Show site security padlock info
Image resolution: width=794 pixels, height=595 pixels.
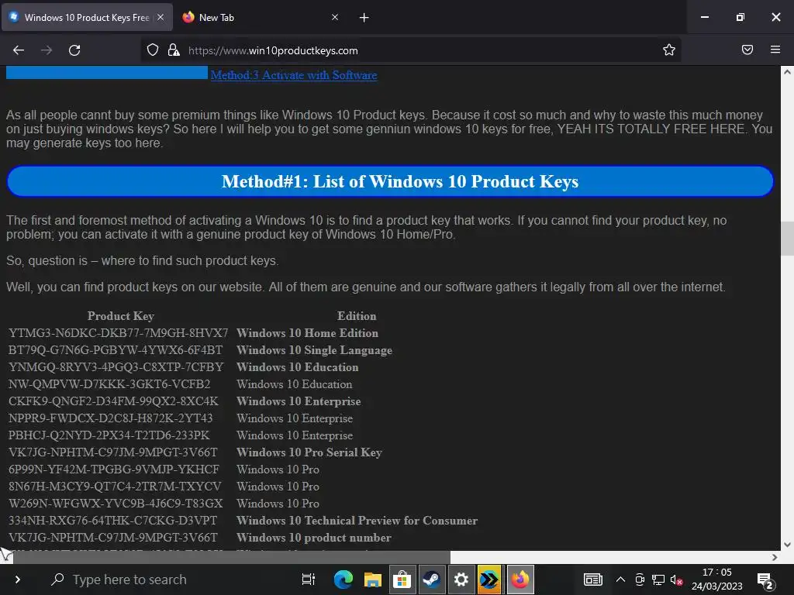click(x=174, y=50)
